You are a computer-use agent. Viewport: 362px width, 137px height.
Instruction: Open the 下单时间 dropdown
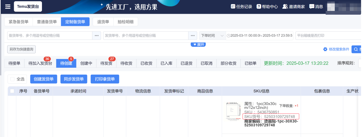212,36
